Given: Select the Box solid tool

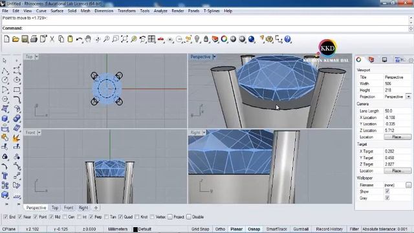Looking at the screenshot, I should 5,118.
